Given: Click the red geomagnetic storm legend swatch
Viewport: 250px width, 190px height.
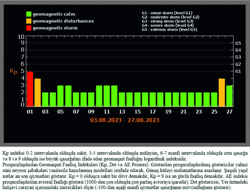Looking at the screenshot, I should coord(29,28).
